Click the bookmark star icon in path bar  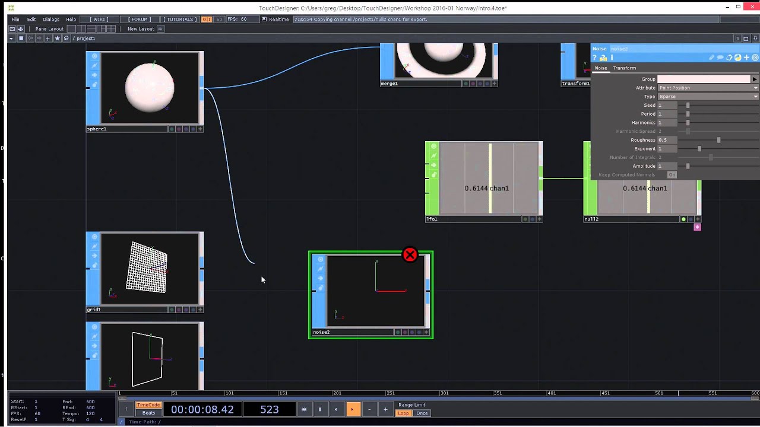pyautogui.click(x=58, y=38)
